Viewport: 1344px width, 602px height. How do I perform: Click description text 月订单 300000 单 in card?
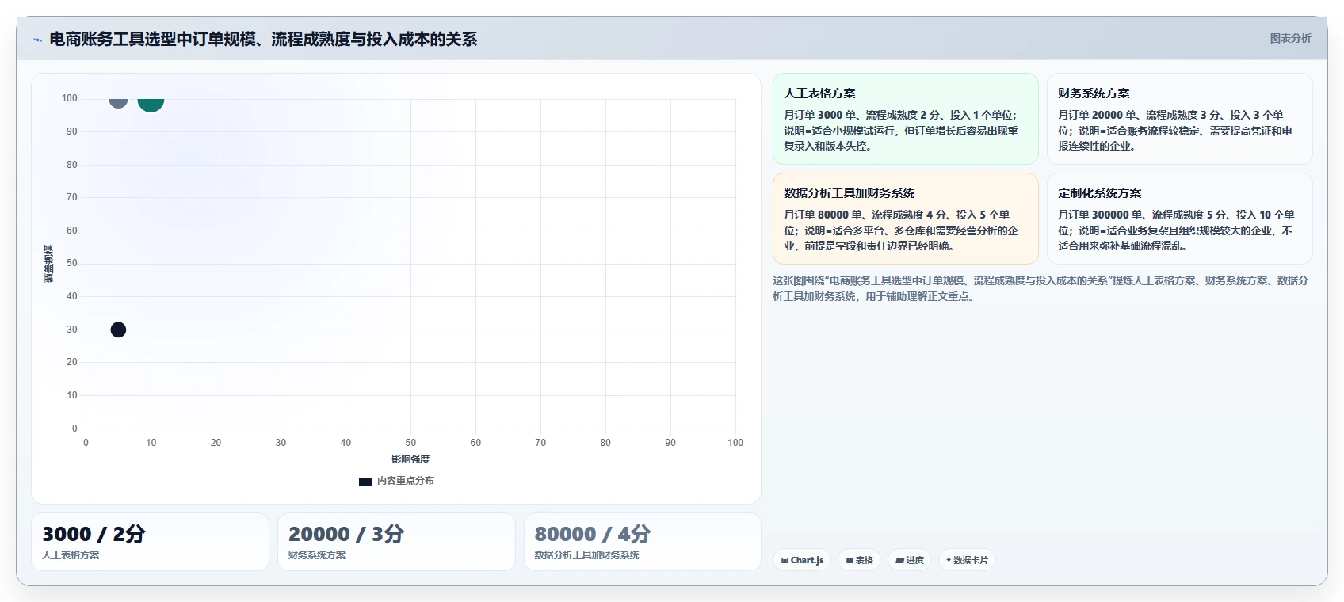(1177, 231)
